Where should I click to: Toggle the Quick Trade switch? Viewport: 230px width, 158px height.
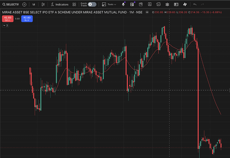click(x=92, y=4)
